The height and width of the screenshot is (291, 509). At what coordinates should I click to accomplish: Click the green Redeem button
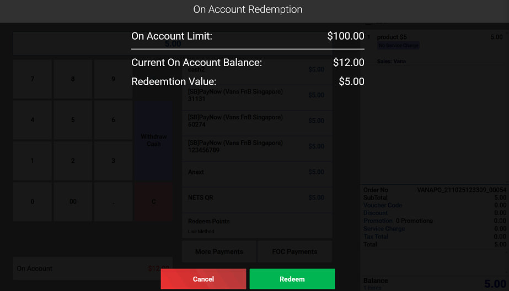coord(292,279)
